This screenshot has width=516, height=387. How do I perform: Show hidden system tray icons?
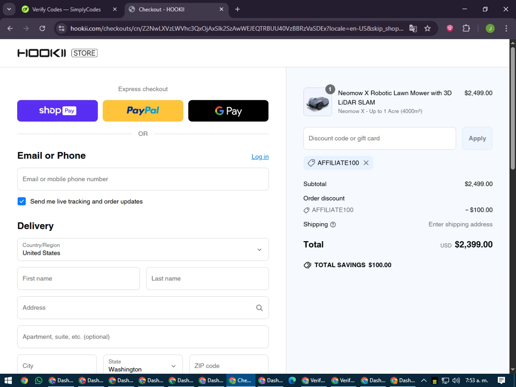pyautogui.click(x=424, y=380)
